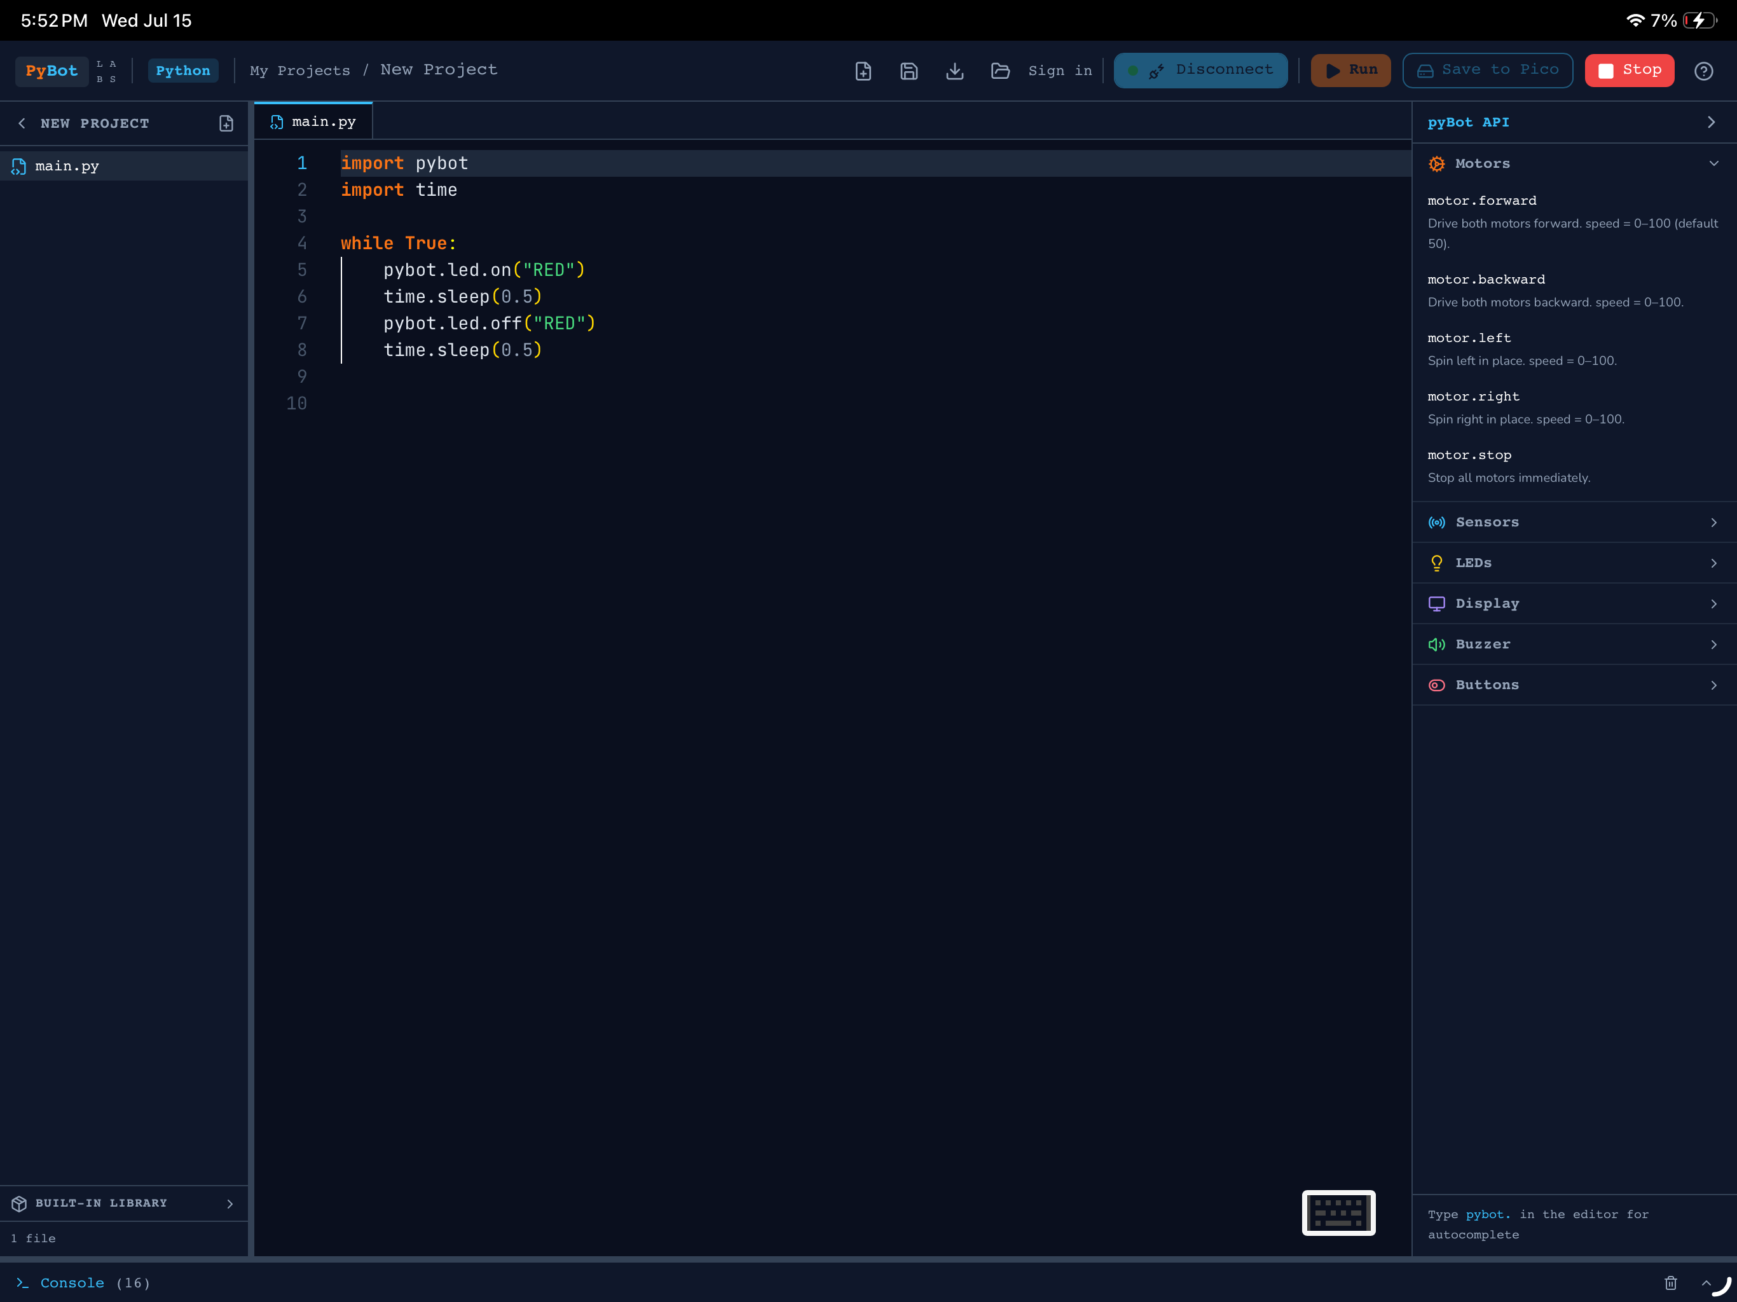Click the Buzzer speaker icon
1737x1302 pixels.
(1436, 645)
